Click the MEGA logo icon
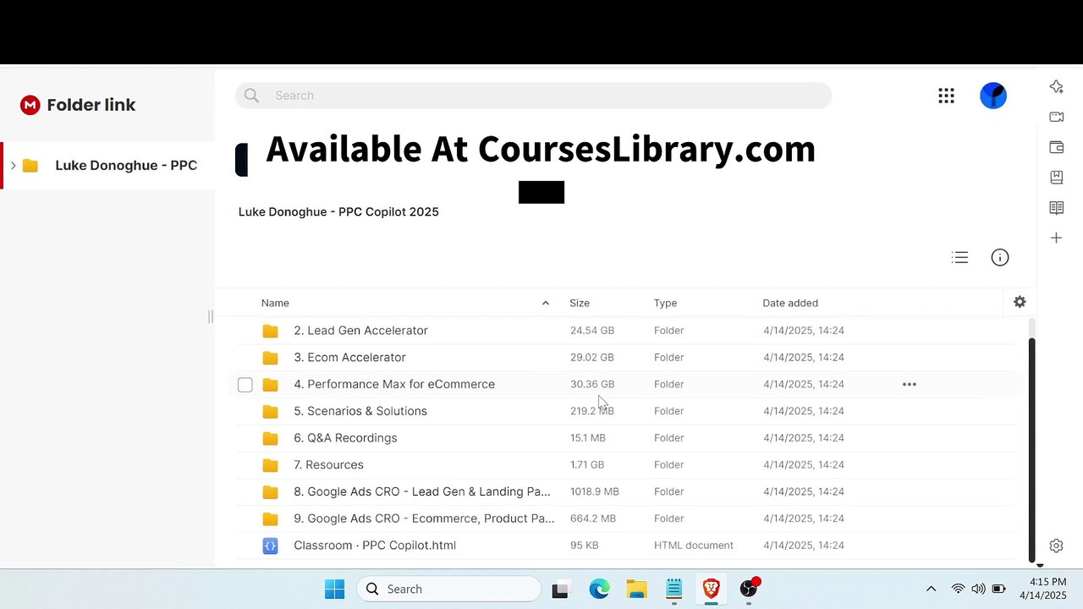The width and height of the screenshot is (1083, 609). coord(30,105)
